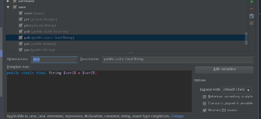Open the Expand with dropdown
Image resolution: width=261 pixels, height=119 pixels.
point(236,90)
